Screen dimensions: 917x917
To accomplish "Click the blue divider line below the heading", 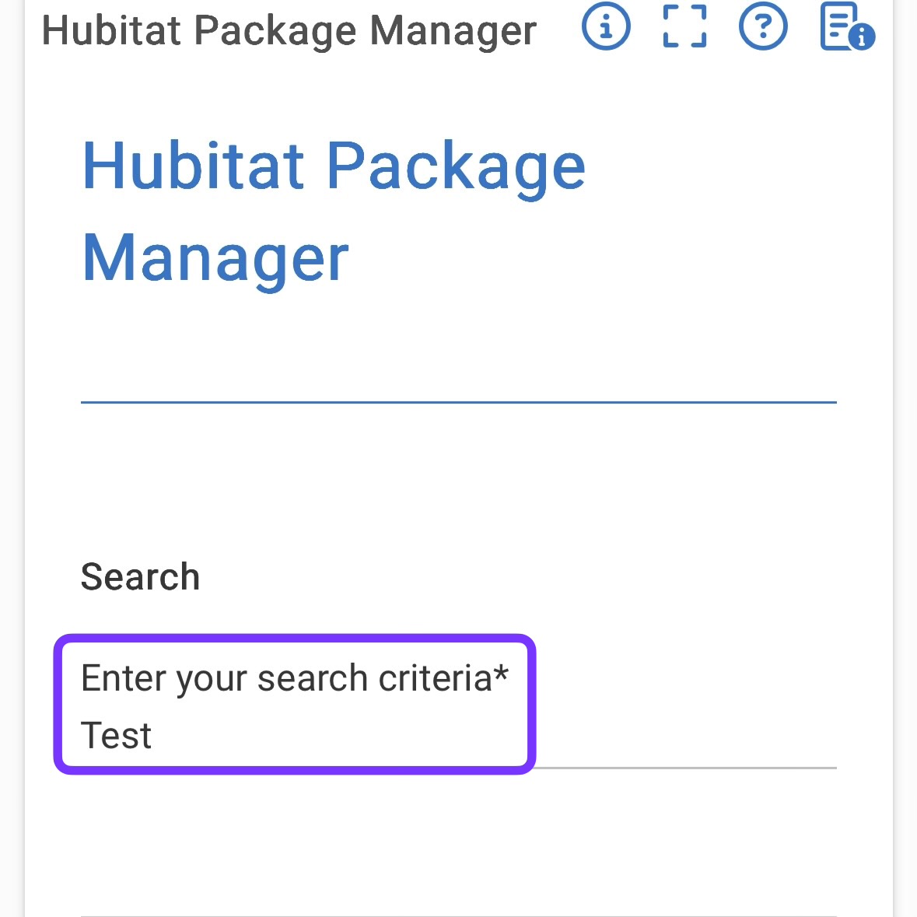I will click(459, 402).
